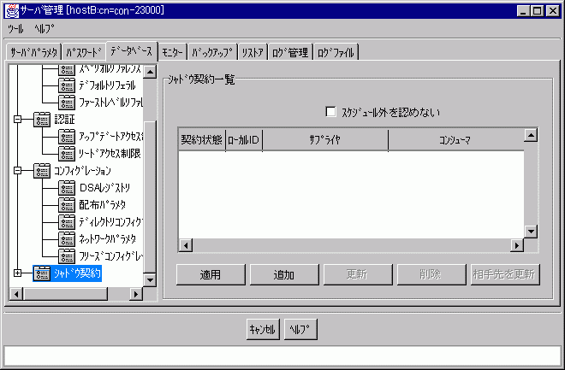Click the 契約状態 column header

pos(202,140)
